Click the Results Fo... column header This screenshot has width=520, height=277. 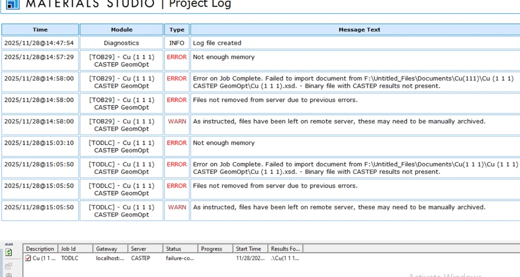tap(285, 249)
